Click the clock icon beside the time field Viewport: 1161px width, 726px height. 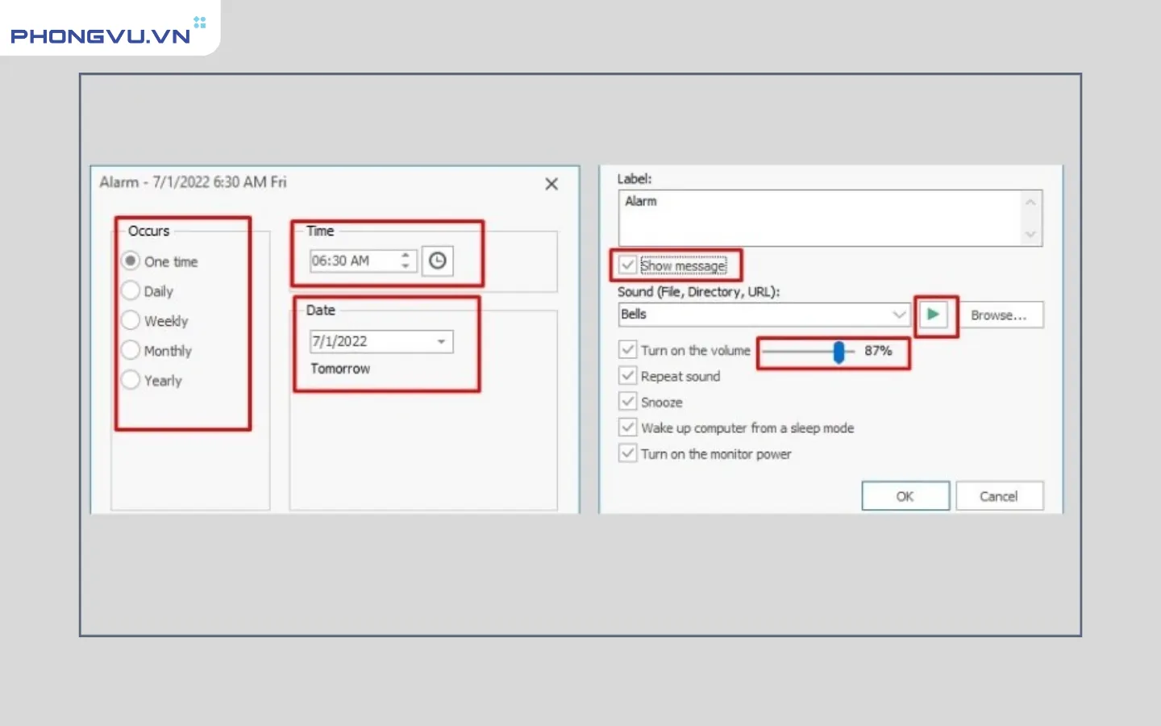click(x=437, y=261)
